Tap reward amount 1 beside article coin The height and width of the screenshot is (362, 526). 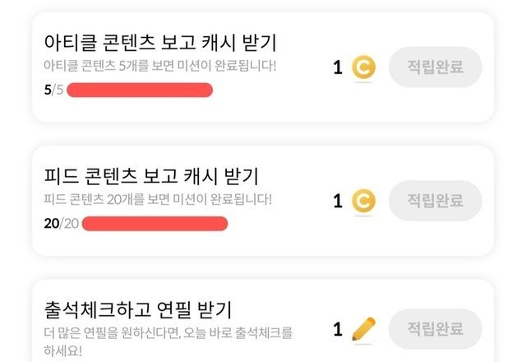pos(338,67)
